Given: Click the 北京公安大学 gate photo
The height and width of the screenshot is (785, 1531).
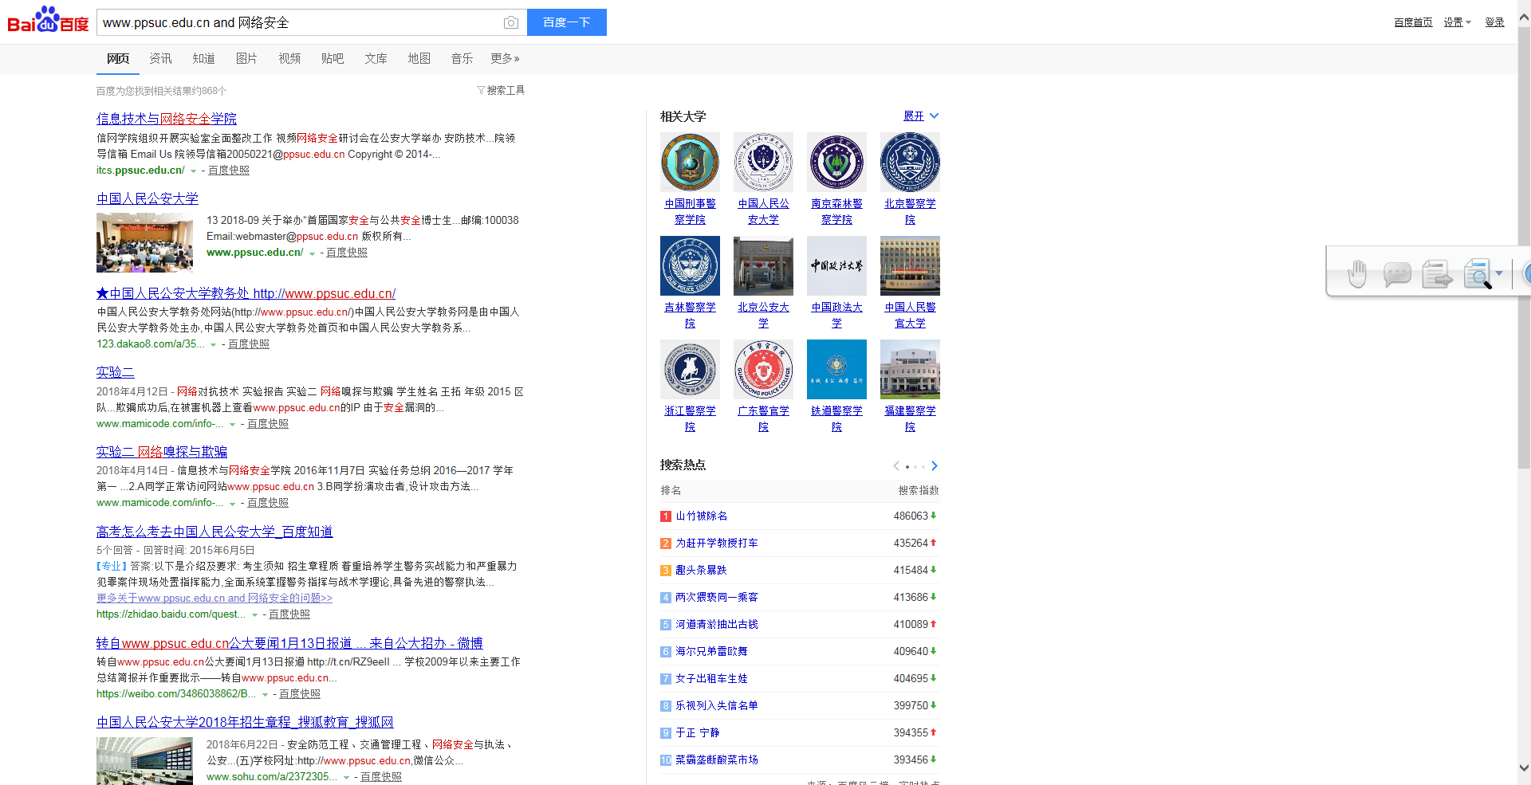Looking at the screenshot, I should (763, 265).
